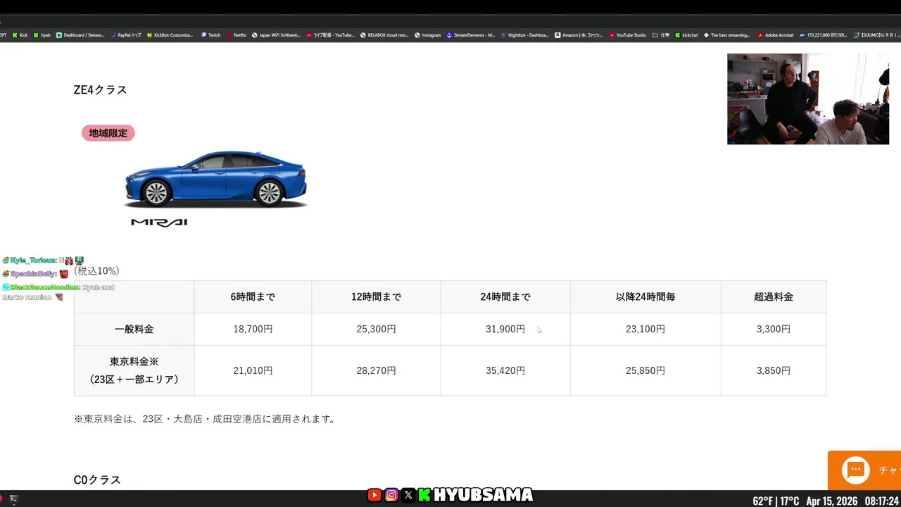Click the 地域限定 pink badge
The width and height of the screenshot is (901, 507).
tap(108, 133)
